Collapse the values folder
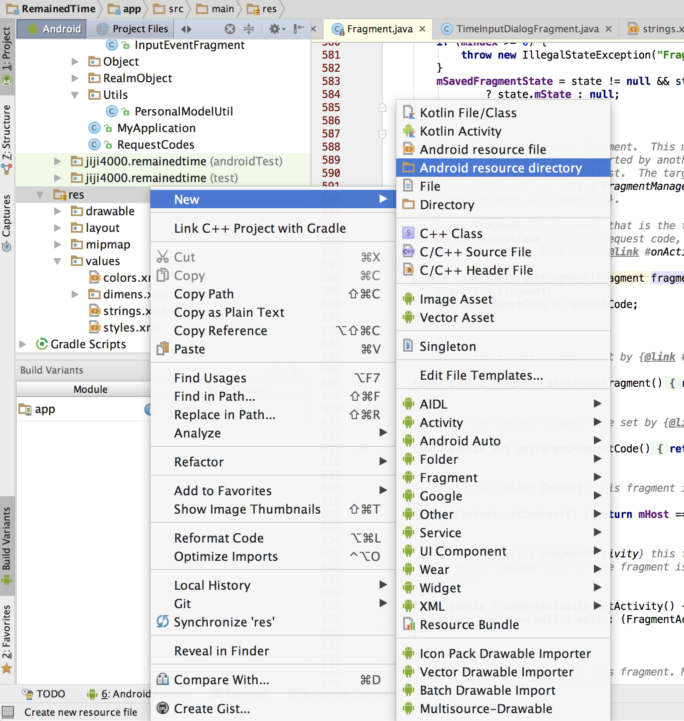The width and height of the screenshot is (684, 721). (57, 261)
